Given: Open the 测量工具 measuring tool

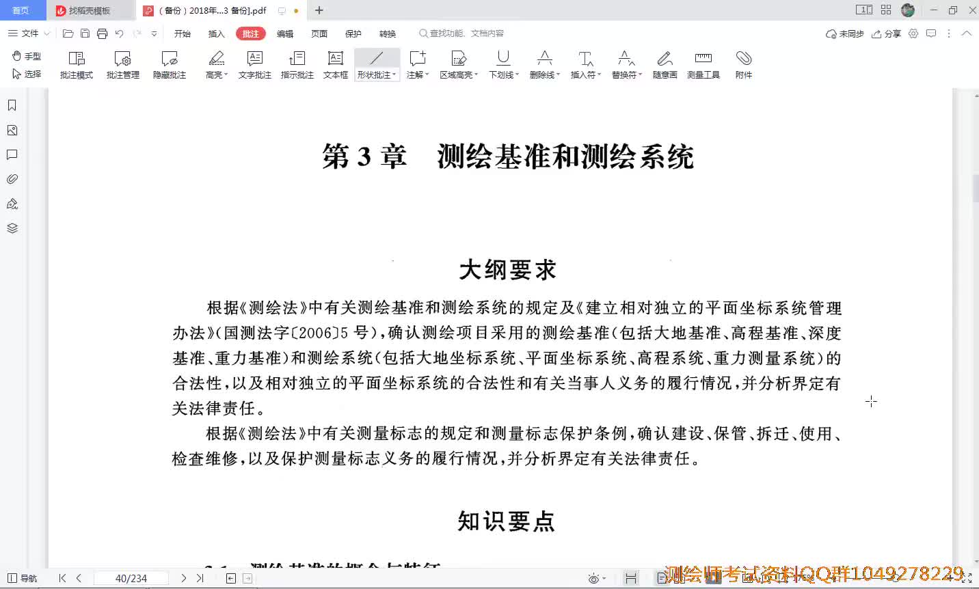Looking at the screenshot, I should pyautogui.click(x=703, y=64).
